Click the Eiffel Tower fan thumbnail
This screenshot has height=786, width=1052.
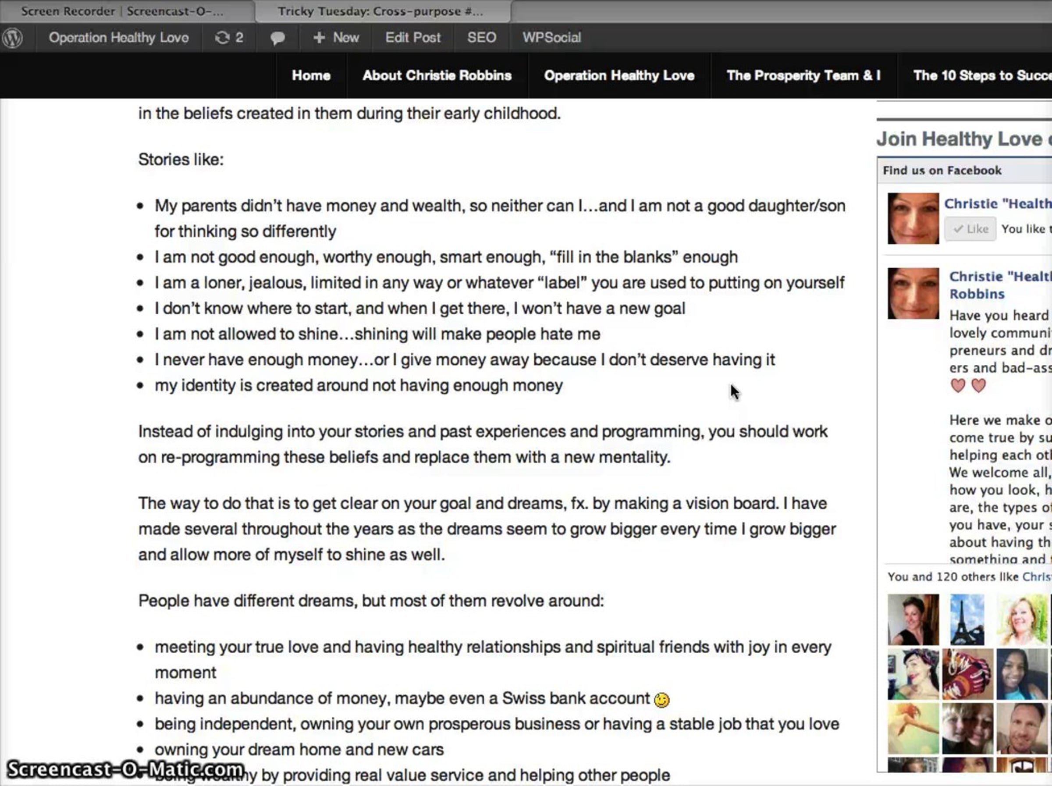pos(967,619)
